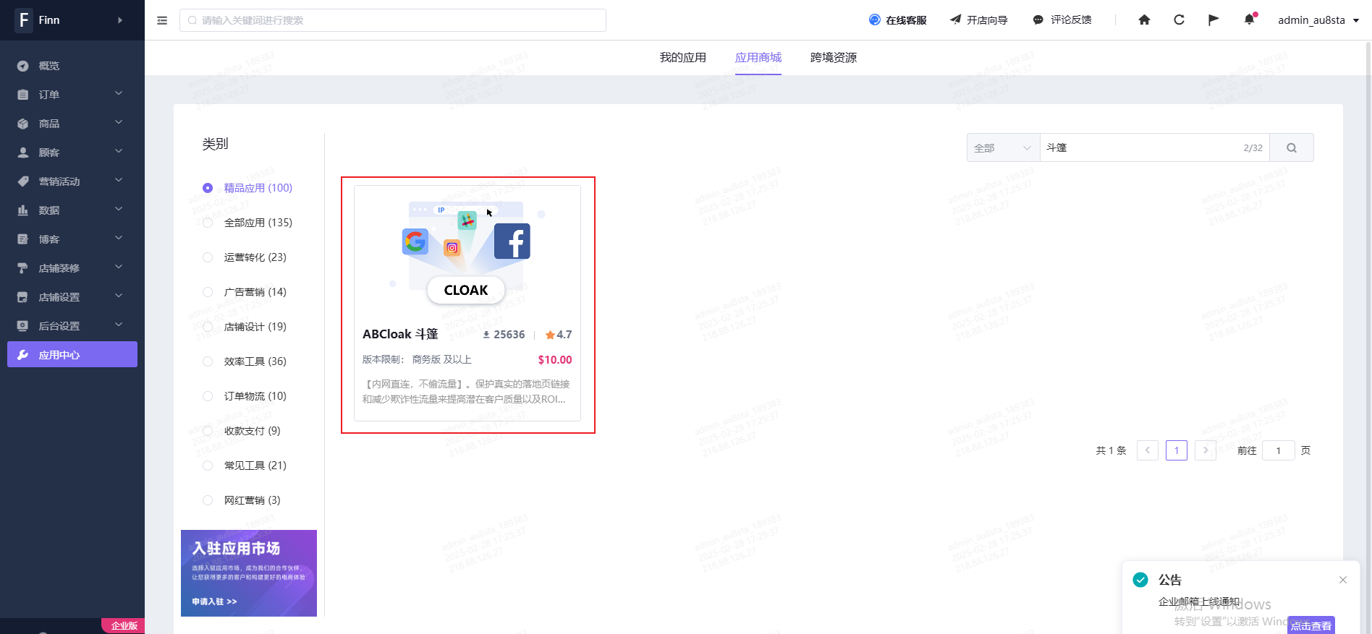Select the 常见工具 (21) radio
The height and width of the screenshot is (634, 1372).
pos(208,466)
